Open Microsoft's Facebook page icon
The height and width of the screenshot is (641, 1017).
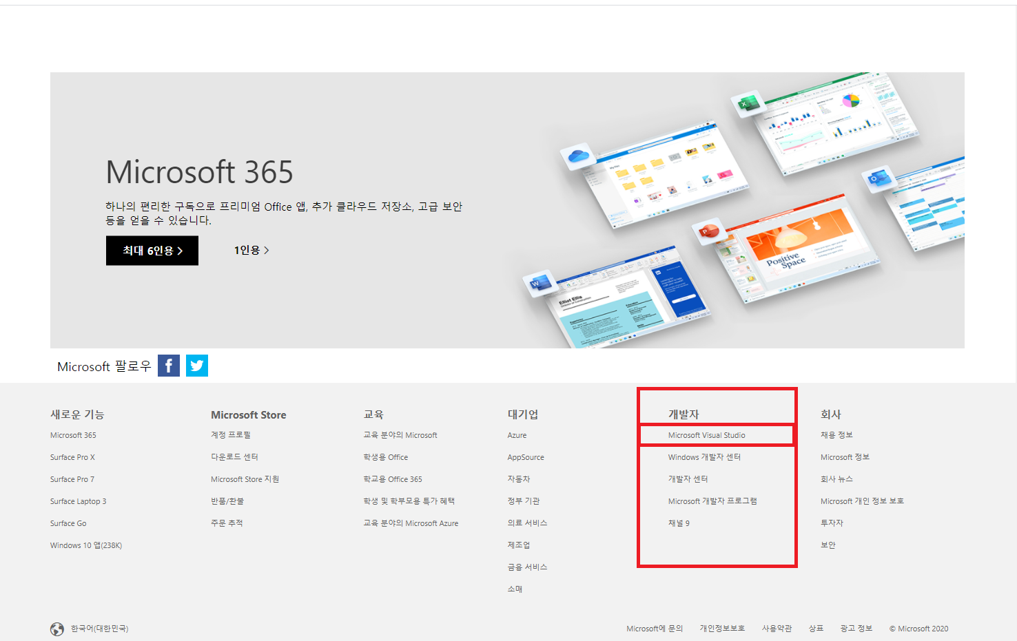[x=169, y=366]
